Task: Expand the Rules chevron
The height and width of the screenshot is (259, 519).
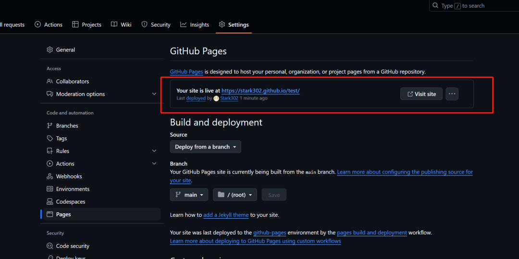Action: [x=154, y=151]
